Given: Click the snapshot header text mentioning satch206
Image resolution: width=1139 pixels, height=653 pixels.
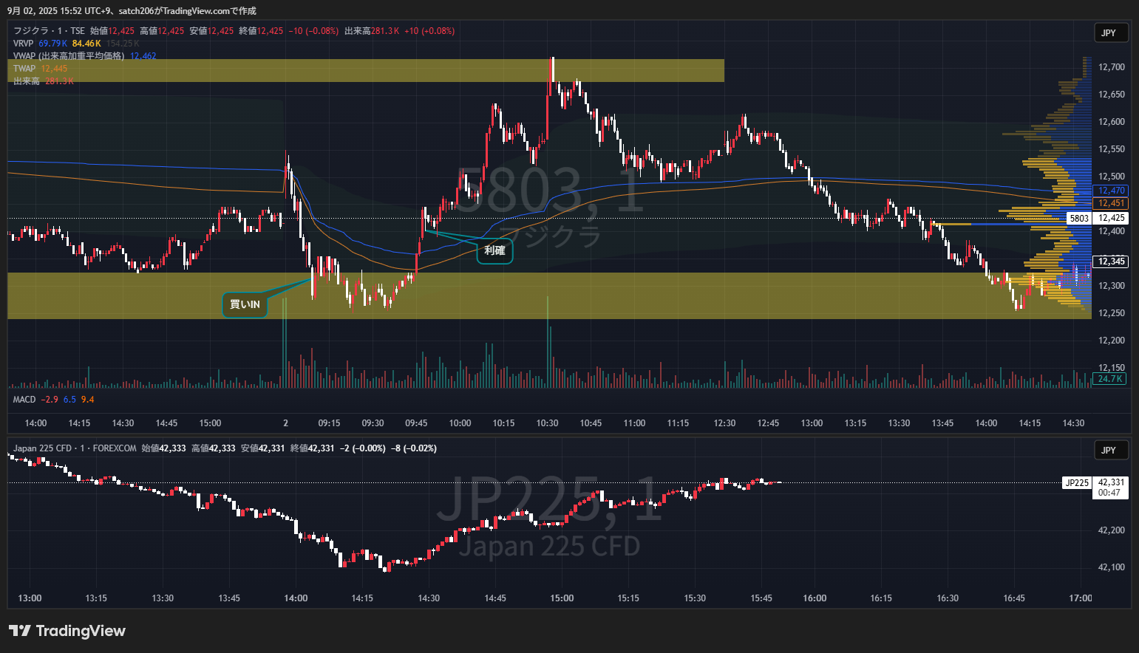Looking at the screenshot, I should (132, 11).
